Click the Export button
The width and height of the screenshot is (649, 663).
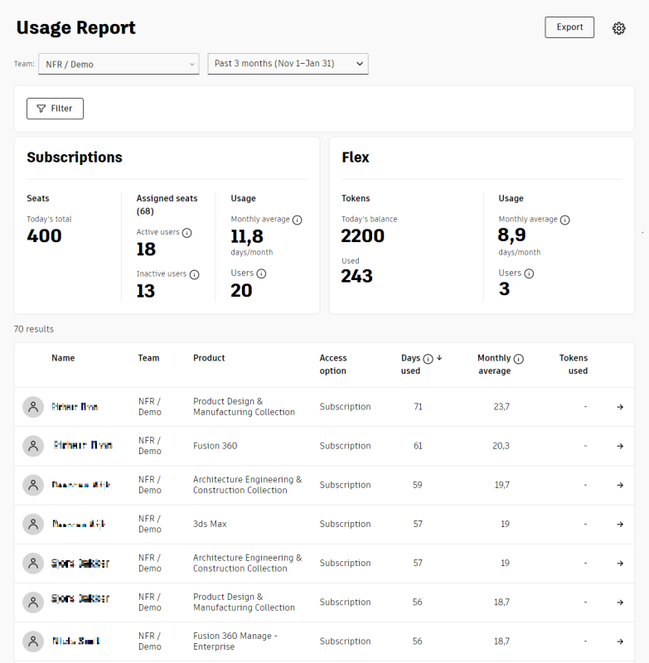point(569,27)
